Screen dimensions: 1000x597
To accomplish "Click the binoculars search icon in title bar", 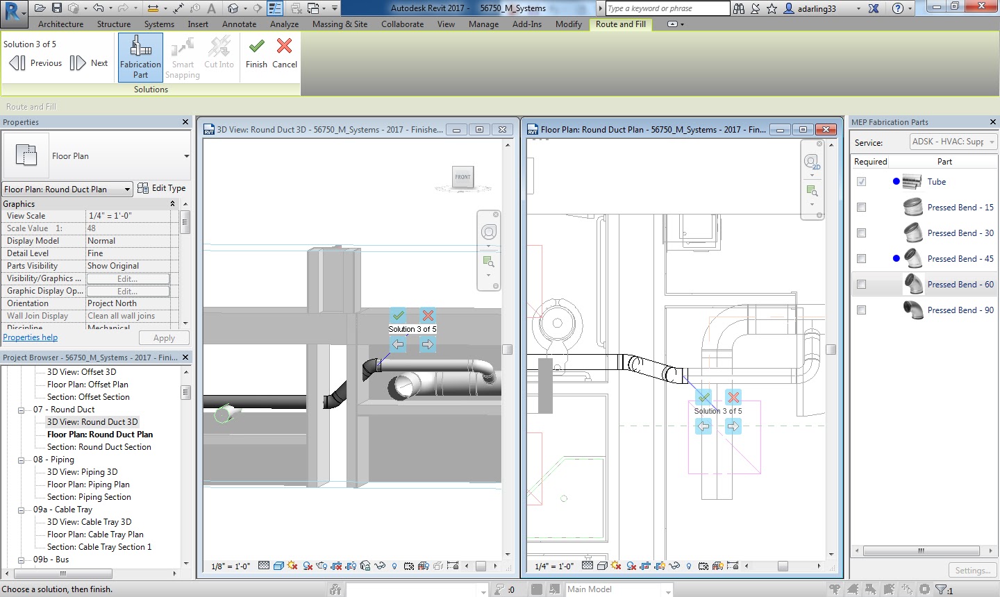I will pos(739,8).
